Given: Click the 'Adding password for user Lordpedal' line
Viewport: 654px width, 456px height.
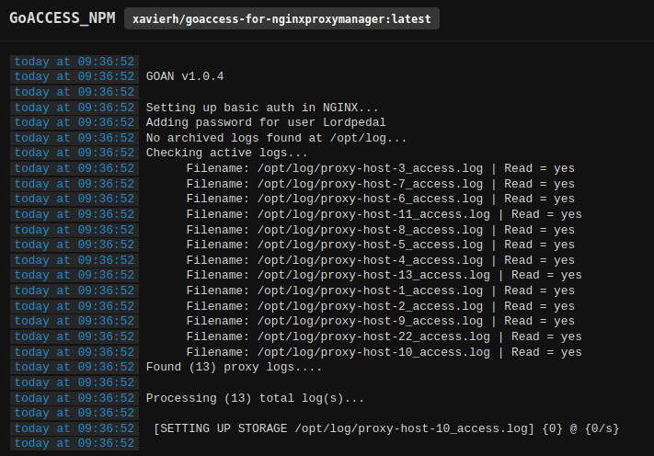Looking at the screenshot, I should 266,122.
